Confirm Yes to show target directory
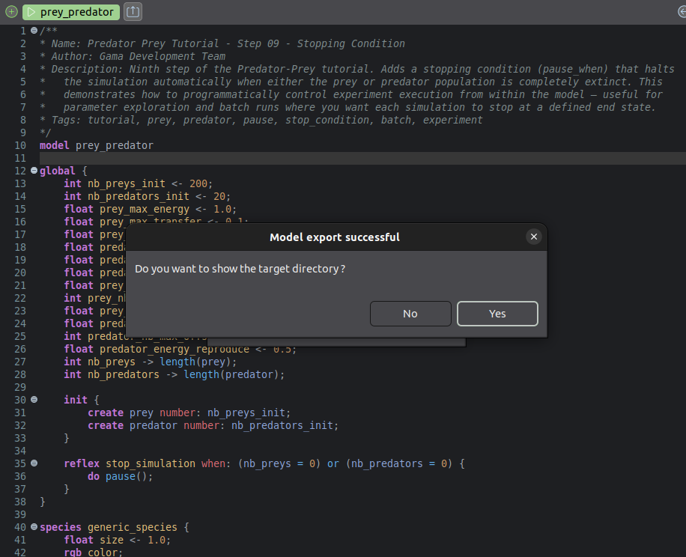This screenshot has height=557, width=686. coord(497,314)
